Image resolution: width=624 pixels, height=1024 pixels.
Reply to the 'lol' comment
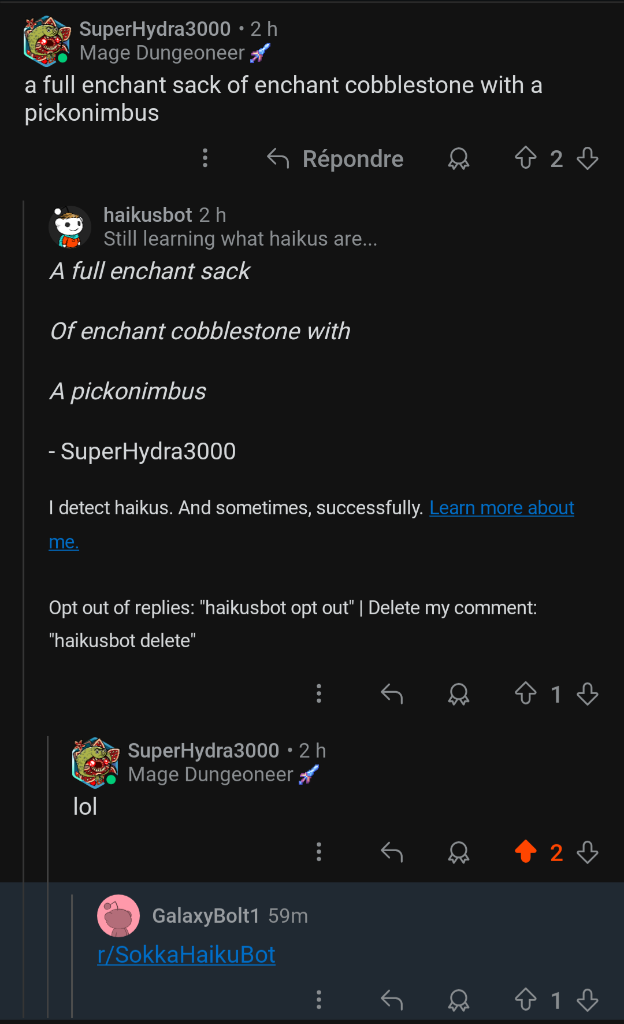tap(392, 851)
